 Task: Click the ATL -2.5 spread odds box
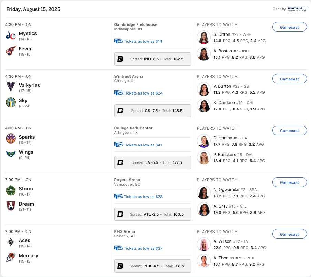pos(153,214)
